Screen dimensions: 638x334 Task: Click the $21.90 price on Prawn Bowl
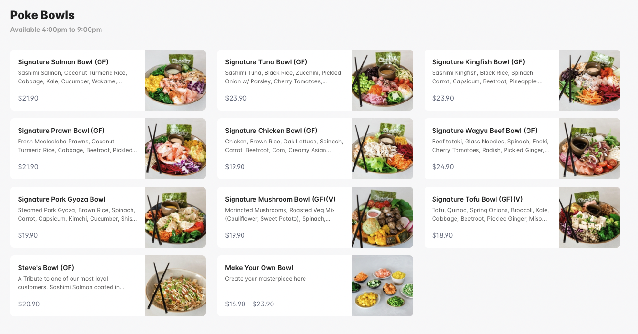[x=28, y=167]
